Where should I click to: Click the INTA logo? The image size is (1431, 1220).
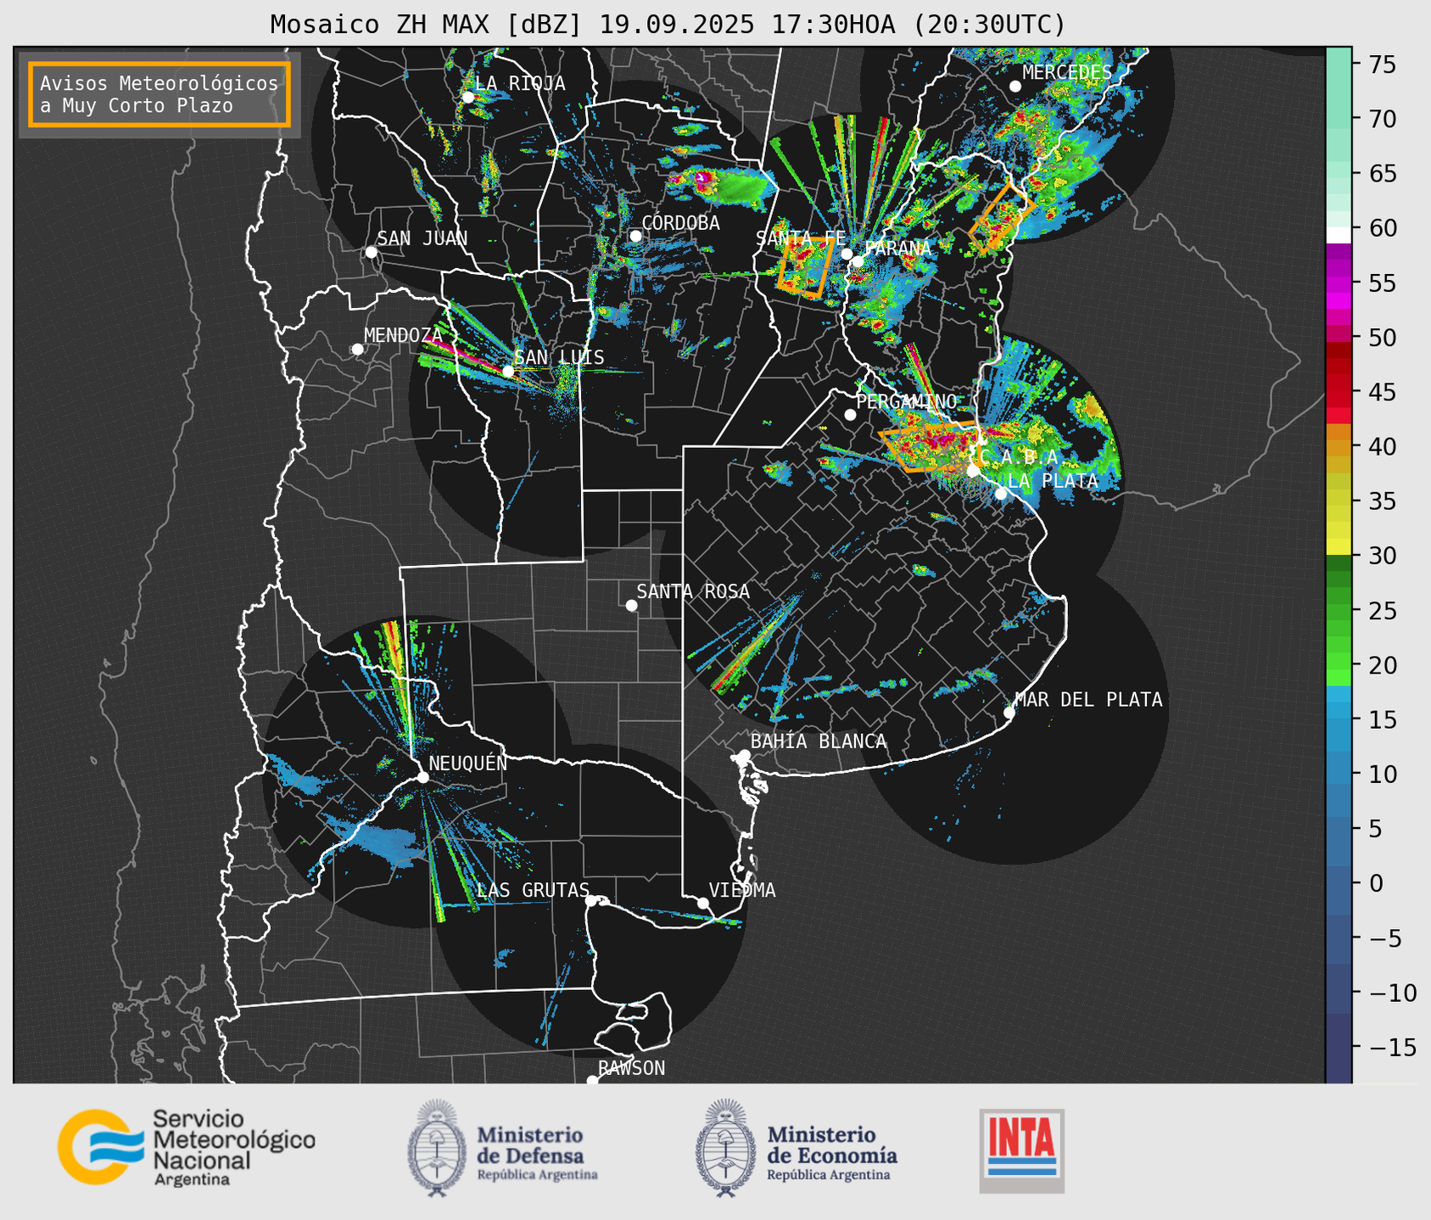[1022, 1150]
